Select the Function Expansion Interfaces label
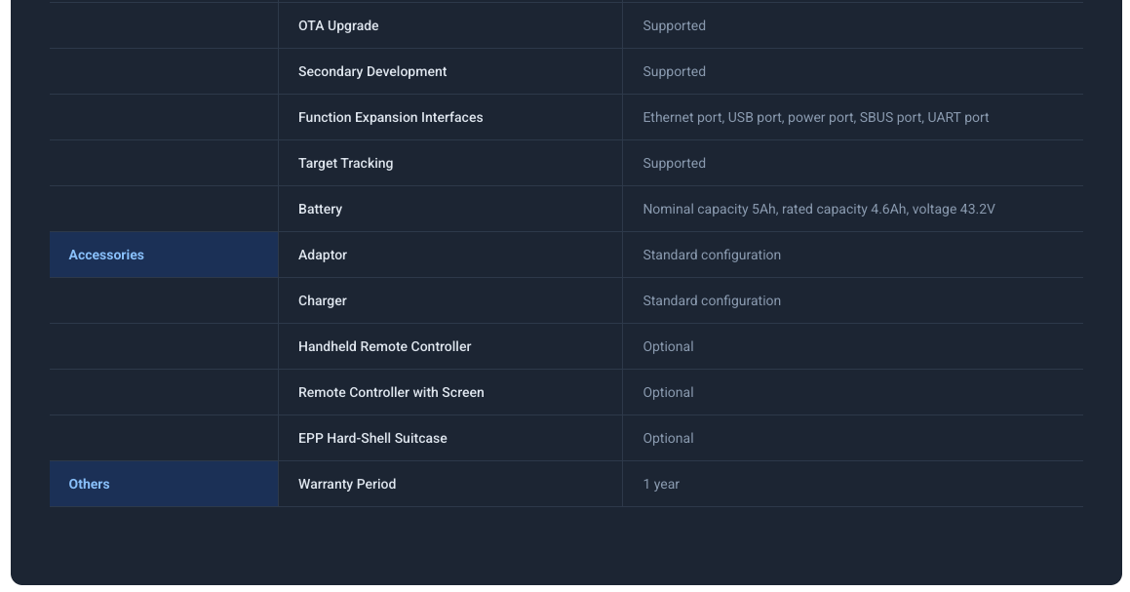This screenshot has width=1130, height=592. (390, 117)
